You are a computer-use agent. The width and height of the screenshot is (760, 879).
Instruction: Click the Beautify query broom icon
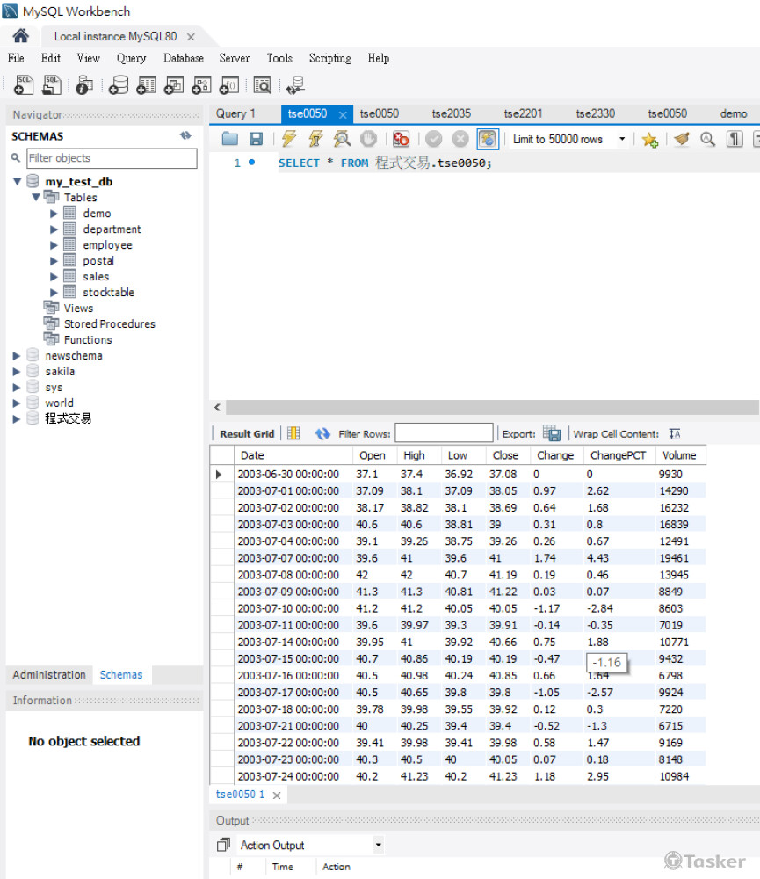[x=681, y=139]
